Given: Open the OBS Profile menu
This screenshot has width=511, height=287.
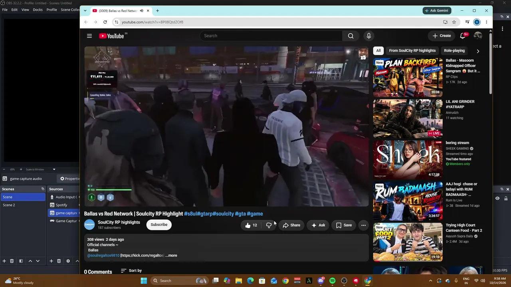Looking at the screenshot, I should point(51,10).
